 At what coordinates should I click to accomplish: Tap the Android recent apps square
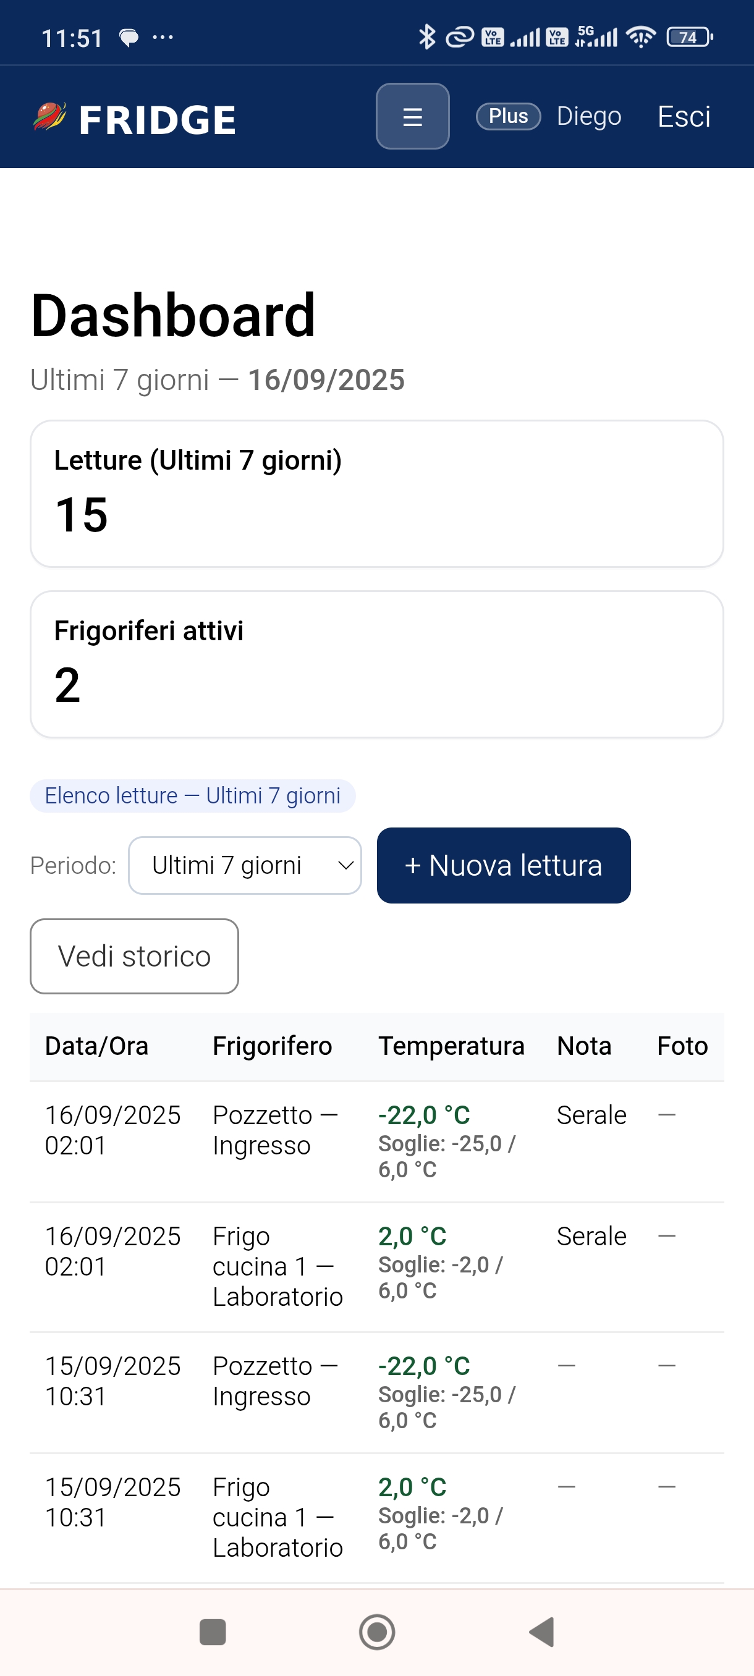(212, 1631)
